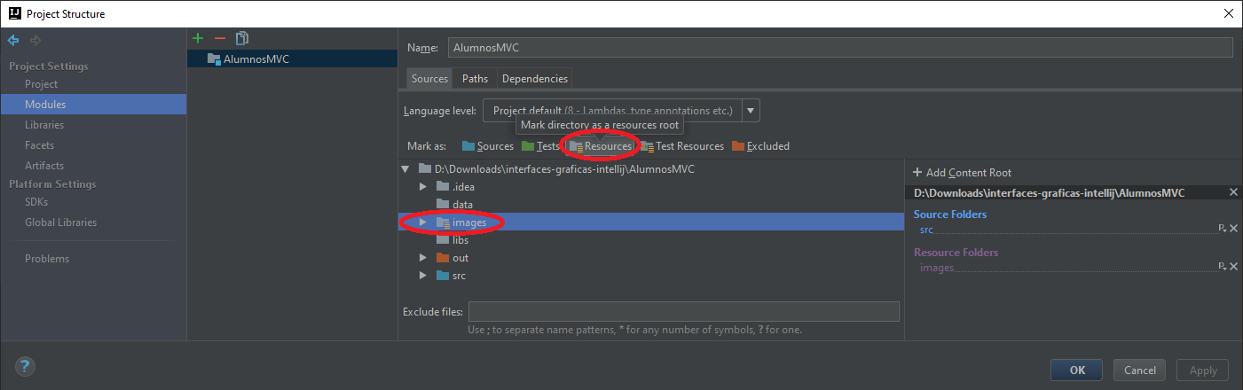Expand the .idea folder node
This screenshot has height=390, width=1243.
click(423, 186)
